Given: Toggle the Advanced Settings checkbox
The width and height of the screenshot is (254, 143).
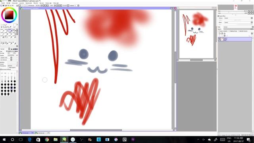Looking at the screenshot, I should click(1, 70).
